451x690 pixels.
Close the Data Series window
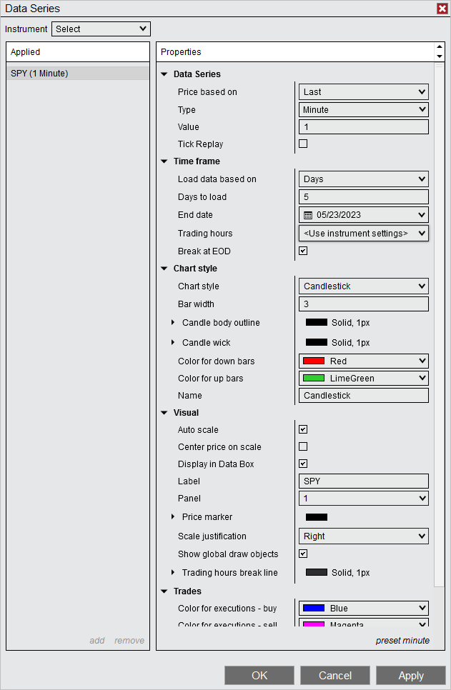pyautogui.click(x=442, y=9)
